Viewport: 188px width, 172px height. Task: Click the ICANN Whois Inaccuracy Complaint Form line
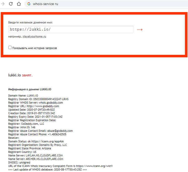click(x=61, y=166)
